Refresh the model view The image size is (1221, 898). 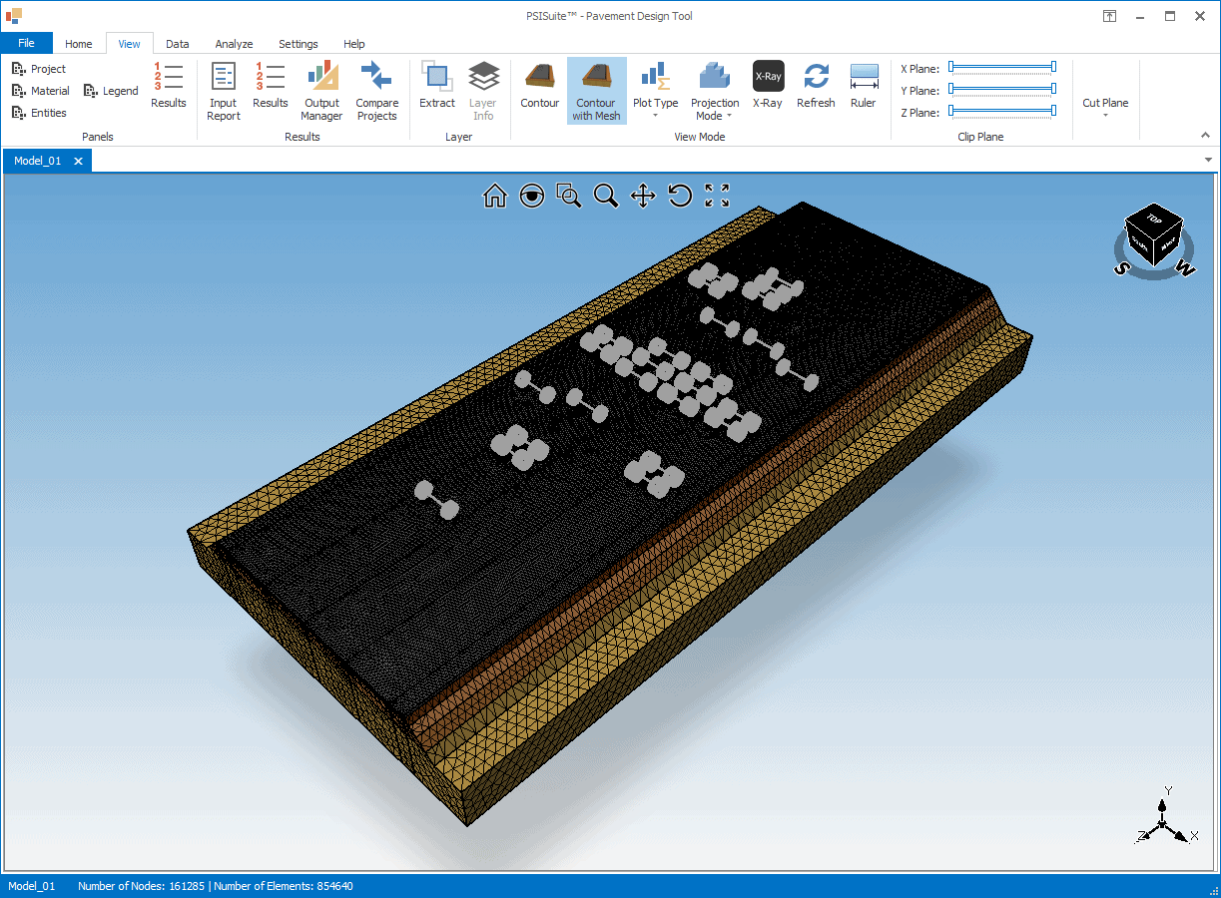pos(816,86)
